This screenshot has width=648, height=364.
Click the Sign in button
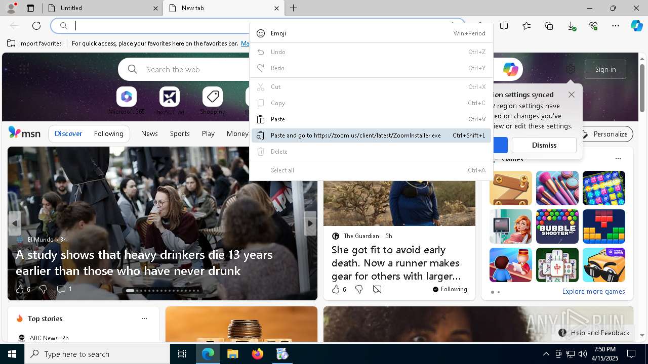(x=605, y=69)
